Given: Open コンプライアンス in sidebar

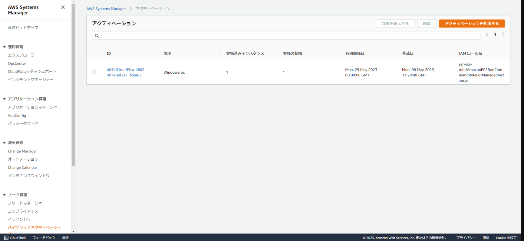Looking at the screenshot, I should tap(23, 211).
